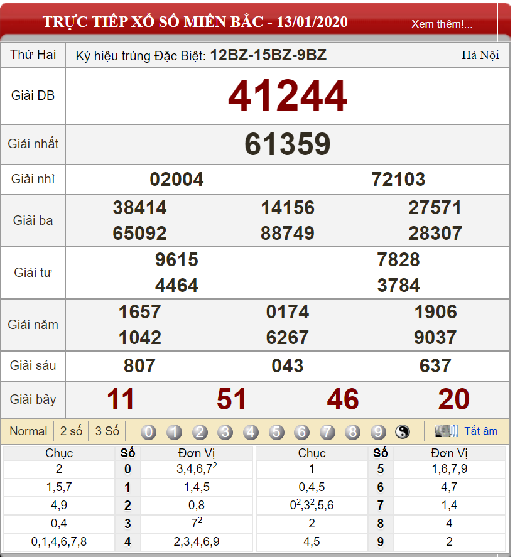Click third prize number 28307
Viewport: 515px width, 557px height.
click(x=435, y=234)
